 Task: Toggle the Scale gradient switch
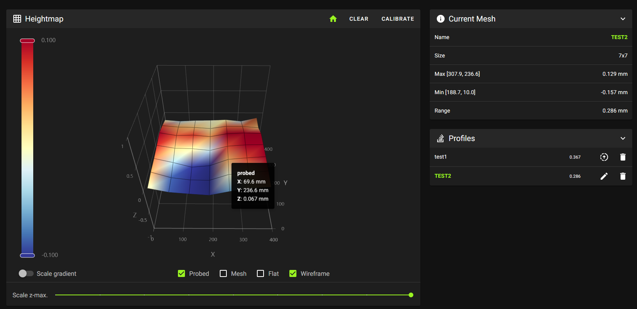point(26,273)
